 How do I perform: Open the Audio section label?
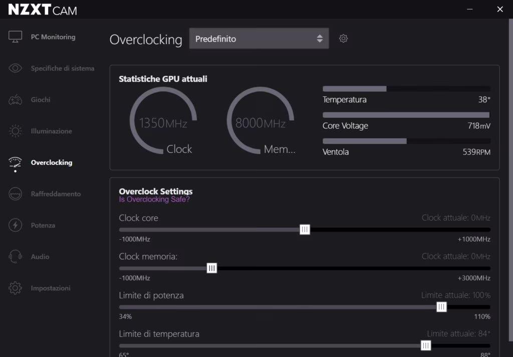click(40, 257)
